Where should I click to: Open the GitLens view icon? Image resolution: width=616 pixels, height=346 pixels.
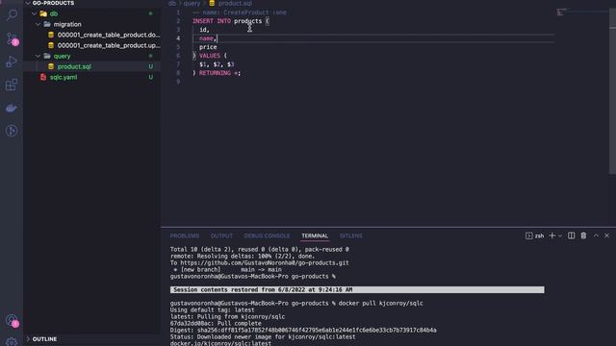pos(12,131)
